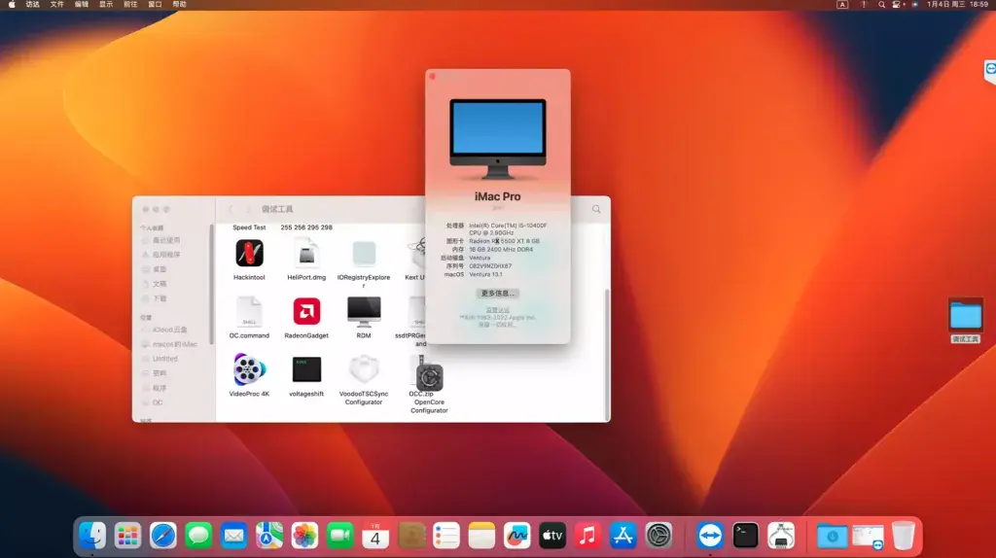Open the 编辑 menu
The width and height of the screenshot is (996, 558).
pyautogui.click(x=82, y=5)
